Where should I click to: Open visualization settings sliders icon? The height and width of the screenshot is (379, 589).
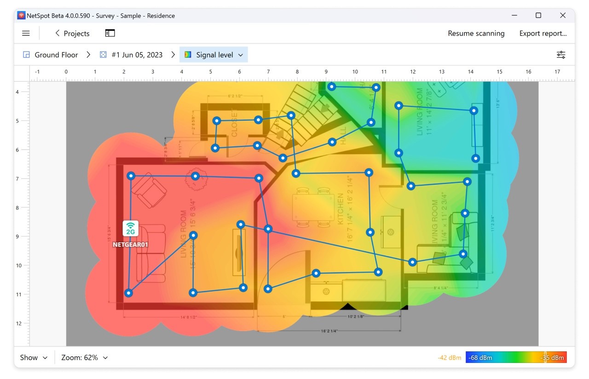[x=561, y=55]
